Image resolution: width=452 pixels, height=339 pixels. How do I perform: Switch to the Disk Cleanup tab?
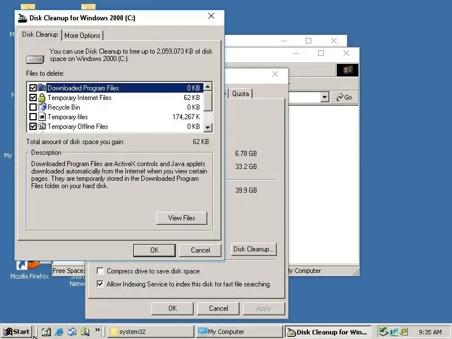pyautogui.click(x=40, y=34)
